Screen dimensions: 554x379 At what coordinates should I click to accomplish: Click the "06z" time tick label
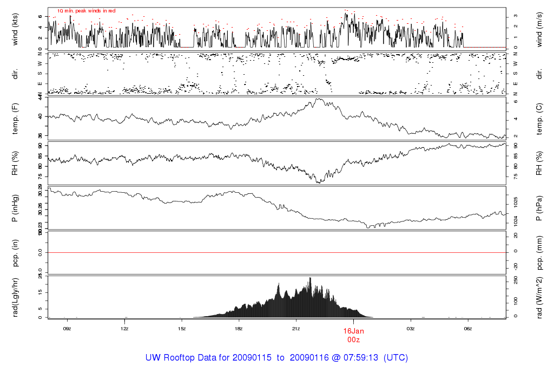click(x=468, y=329)
